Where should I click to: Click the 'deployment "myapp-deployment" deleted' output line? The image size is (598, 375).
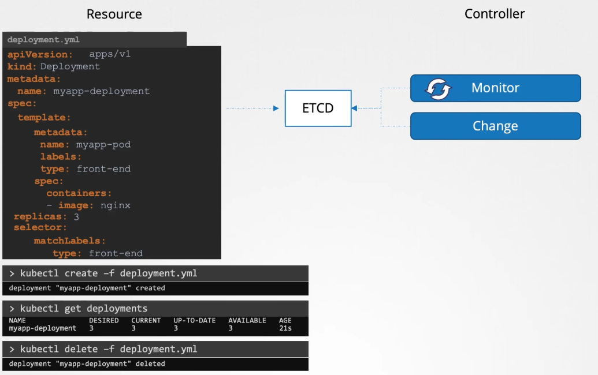87,363
